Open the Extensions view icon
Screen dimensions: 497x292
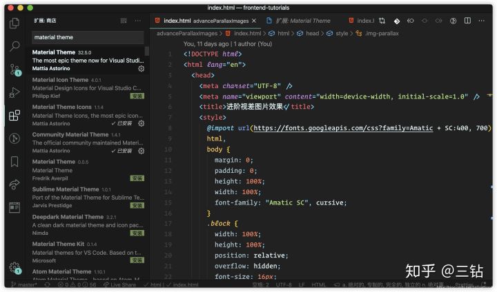pyautogui.click(x=14, y=115)
